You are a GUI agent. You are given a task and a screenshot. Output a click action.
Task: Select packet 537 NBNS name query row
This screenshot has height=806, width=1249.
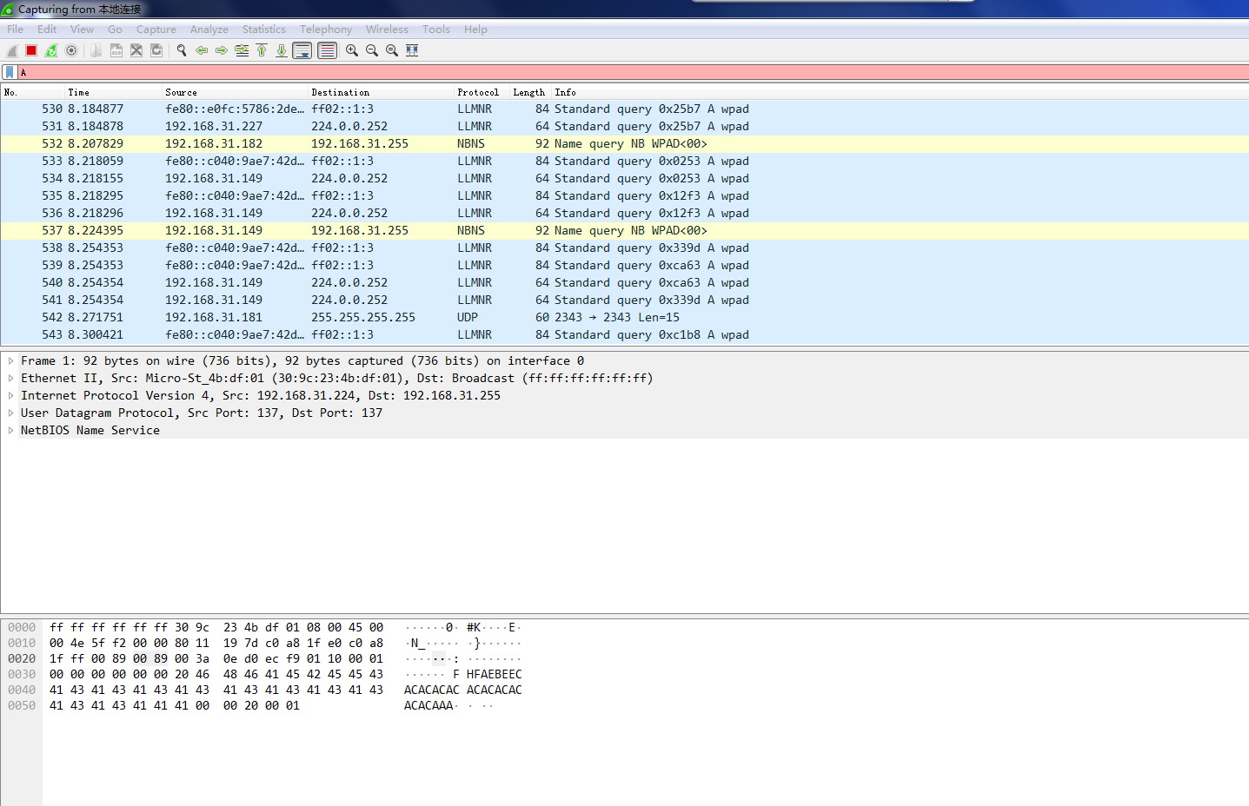tap(624, 230)
